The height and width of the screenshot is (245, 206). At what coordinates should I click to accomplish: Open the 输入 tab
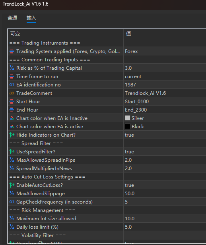[x=31, y=18]
